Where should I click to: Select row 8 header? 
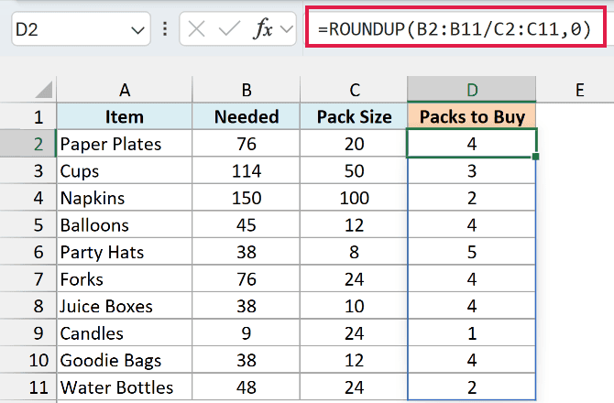click(28, 306)
